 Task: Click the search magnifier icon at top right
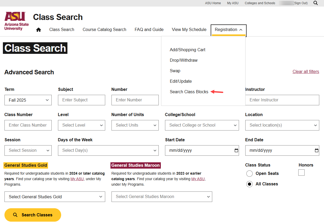[x=316, y=3]
